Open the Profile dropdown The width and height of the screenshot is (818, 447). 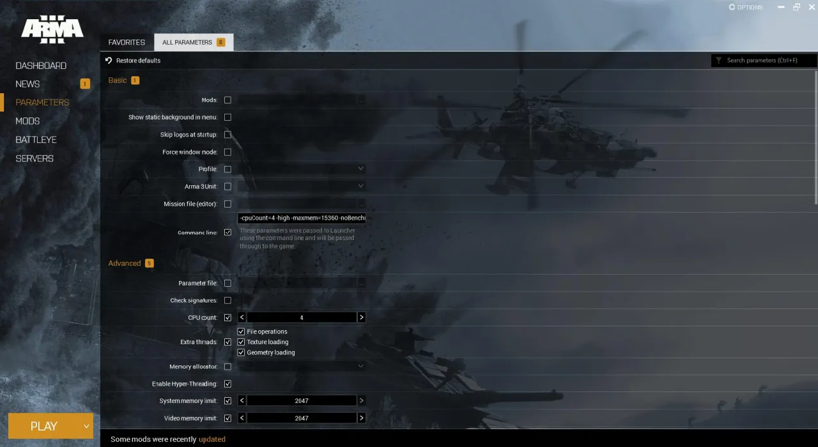(361, 169)
